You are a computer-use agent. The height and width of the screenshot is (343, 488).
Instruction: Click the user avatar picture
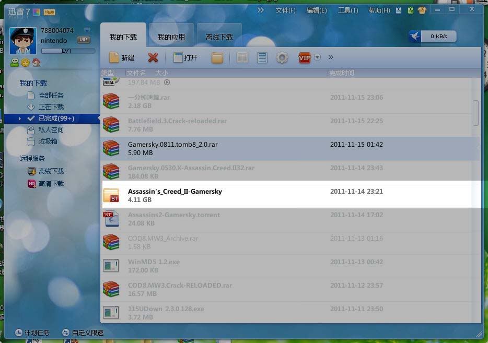coord(23,41)
